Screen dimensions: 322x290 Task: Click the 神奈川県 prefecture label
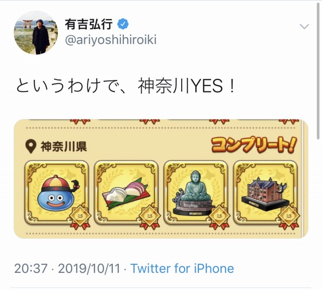(x=64, y=147)
